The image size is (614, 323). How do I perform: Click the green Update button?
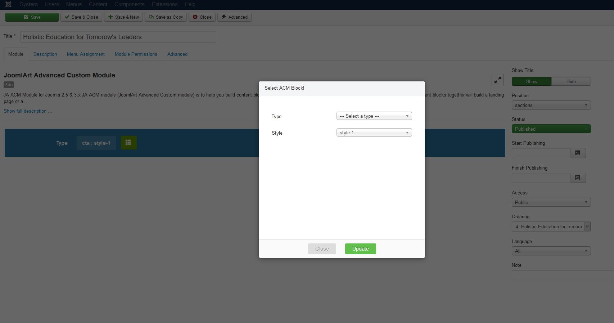[x=361, y=249]
